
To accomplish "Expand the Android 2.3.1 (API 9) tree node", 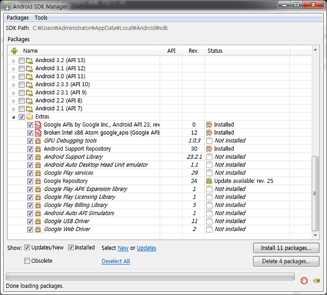I will click(x=14, y=93).
